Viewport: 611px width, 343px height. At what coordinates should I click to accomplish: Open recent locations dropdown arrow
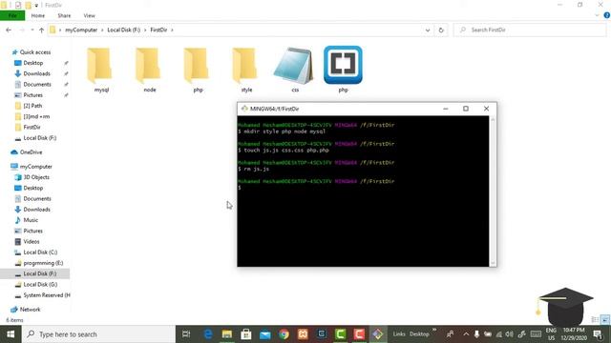[x=32, y=30]
